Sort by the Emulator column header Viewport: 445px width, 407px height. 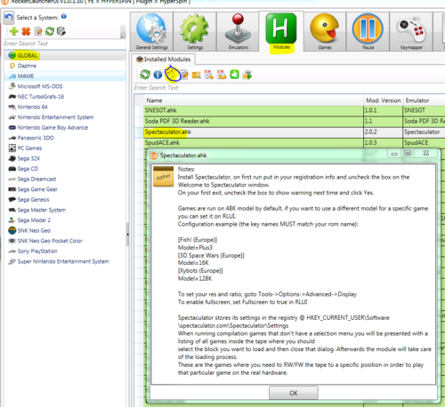point(425,100)
